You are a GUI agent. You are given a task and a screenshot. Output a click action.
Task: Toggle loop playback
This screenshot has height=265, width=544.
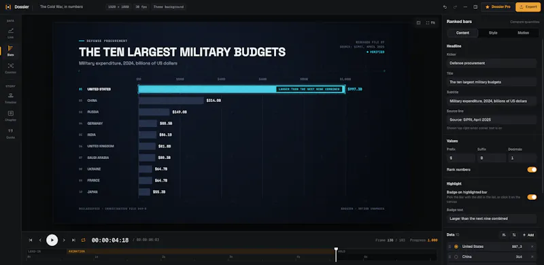pos(83,240)
